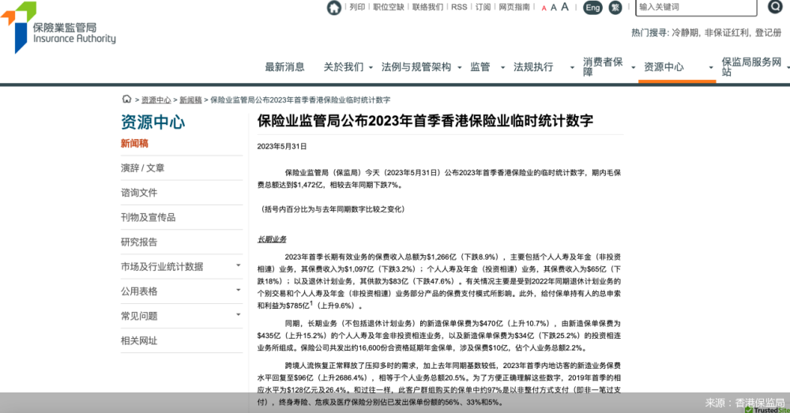The width and height of the screenshot is (790, 413).
Task: Expand the 常见问题 sidebar section
Action: click(239, 315)
